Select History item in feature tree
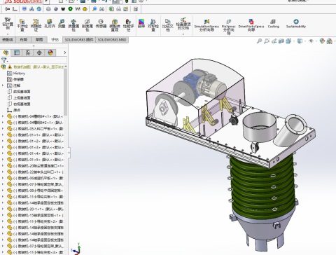 point(16,74)
